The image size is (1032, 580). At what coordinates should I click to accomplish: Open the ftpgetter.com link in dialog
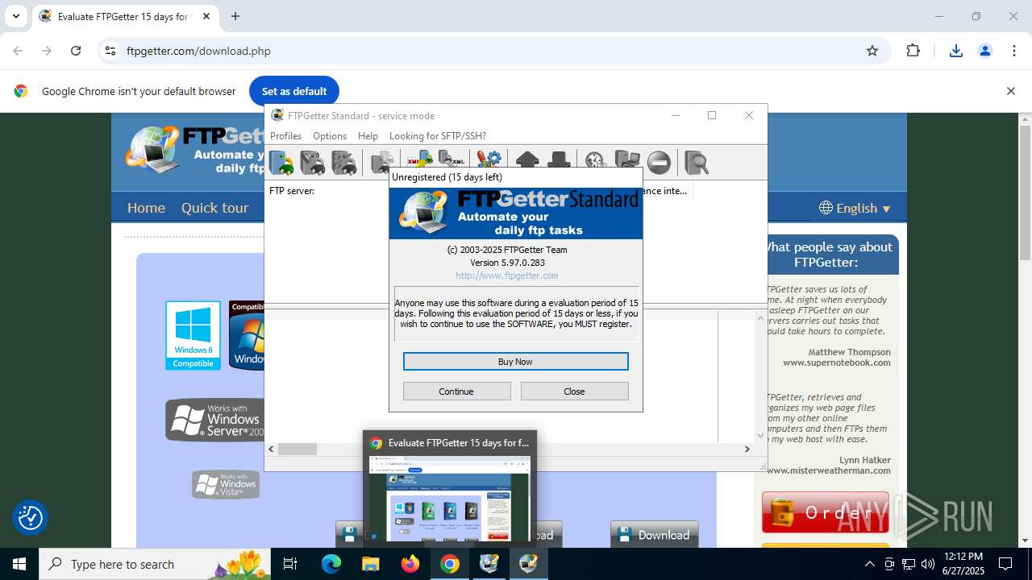tap(507, 275)
